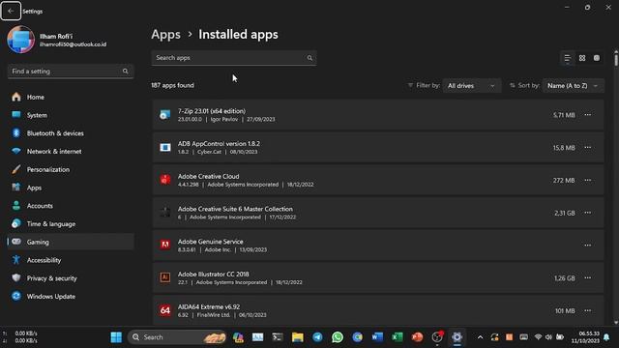This screenshot has width=619, height=348.
Task: Open the Filter by All drives dropdown
Action: 472,86
